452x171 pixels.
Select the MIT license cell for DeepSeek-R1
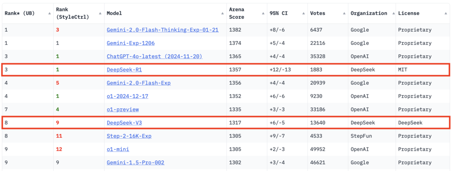point(403,70)
